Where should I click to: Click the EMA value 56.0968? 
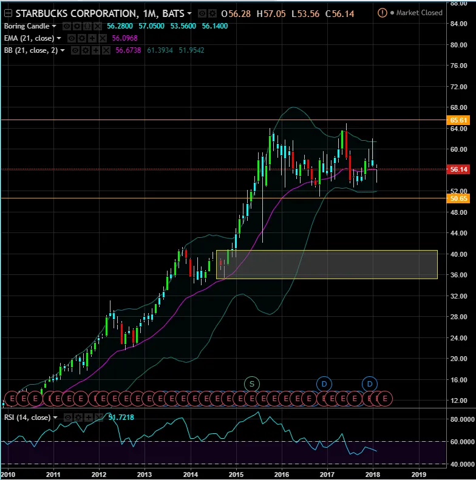coord(124,38)
